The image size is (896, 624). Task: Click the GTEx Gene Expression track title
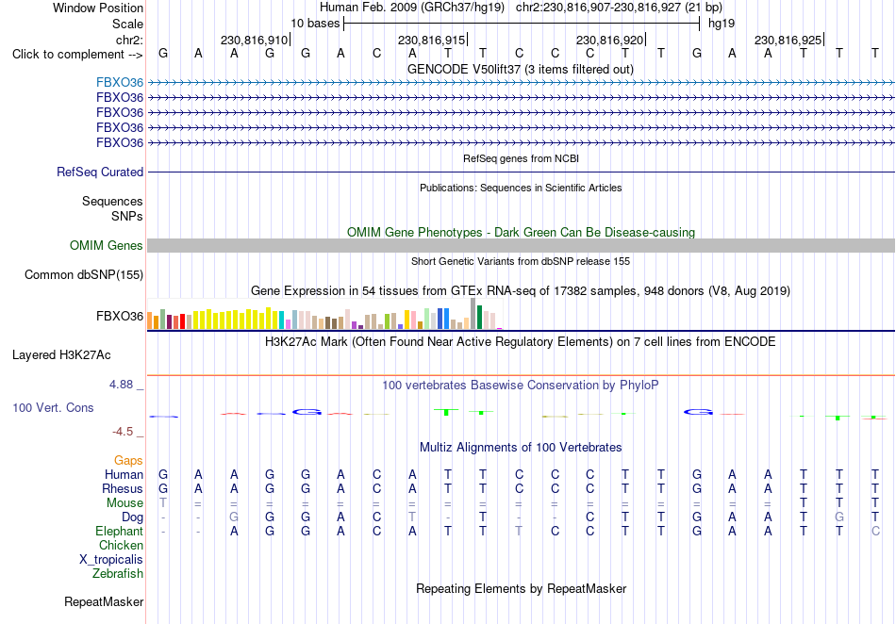click(521, 291)
